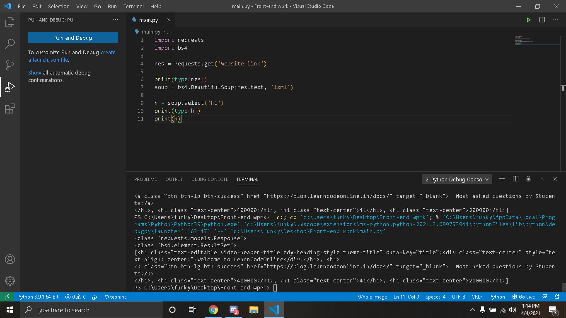The image size is (566, 318).
Task: Open the Terminal menu in menu bar
Action: tap(133, 6)
